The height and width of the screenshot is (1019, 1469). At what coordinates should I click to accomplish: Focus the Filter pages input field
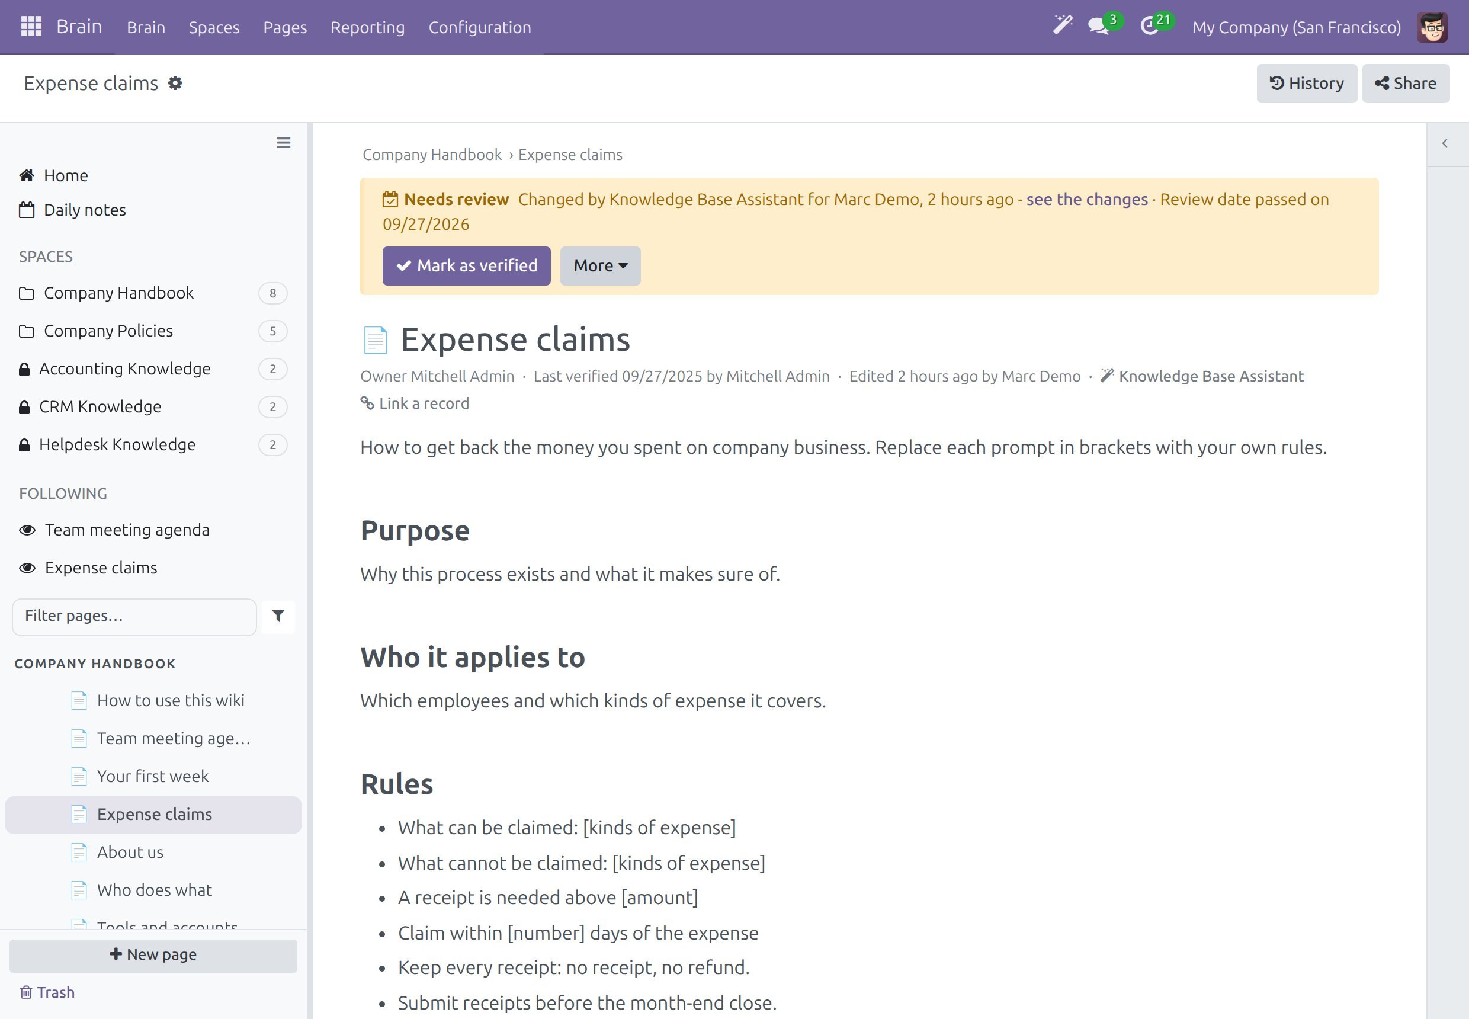coord(134,617)
